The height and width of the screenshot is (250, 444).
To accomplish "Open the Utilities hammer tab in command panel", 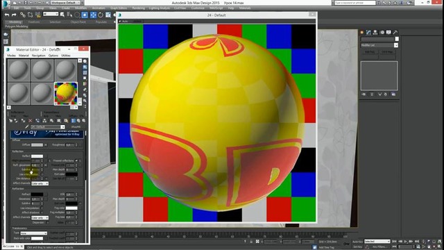I will point(395,33).
